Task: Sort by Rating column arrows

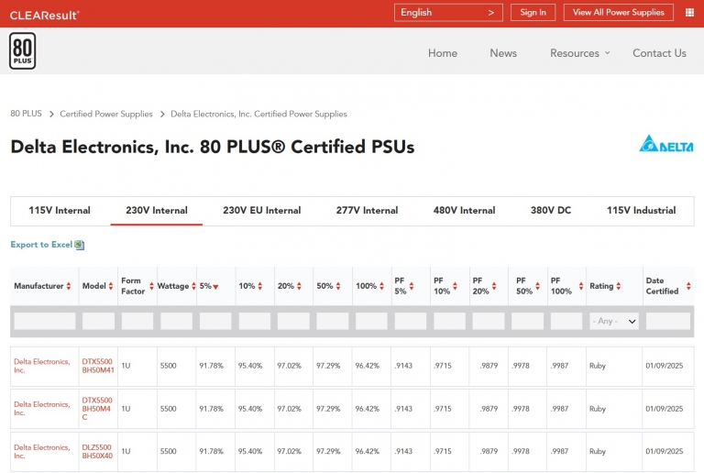Action: coord(618,286)
